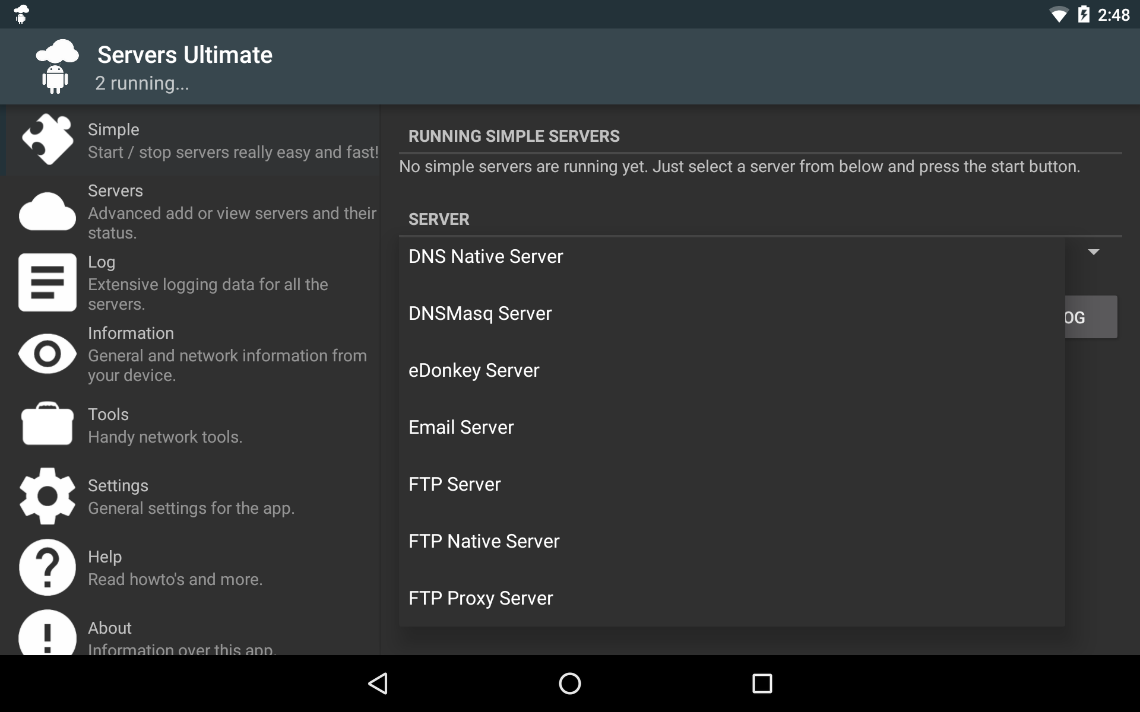Screen dimensions: 1140x712
Task: Pick FTP Proxy Server entry
Action: [x=731, y=598]
